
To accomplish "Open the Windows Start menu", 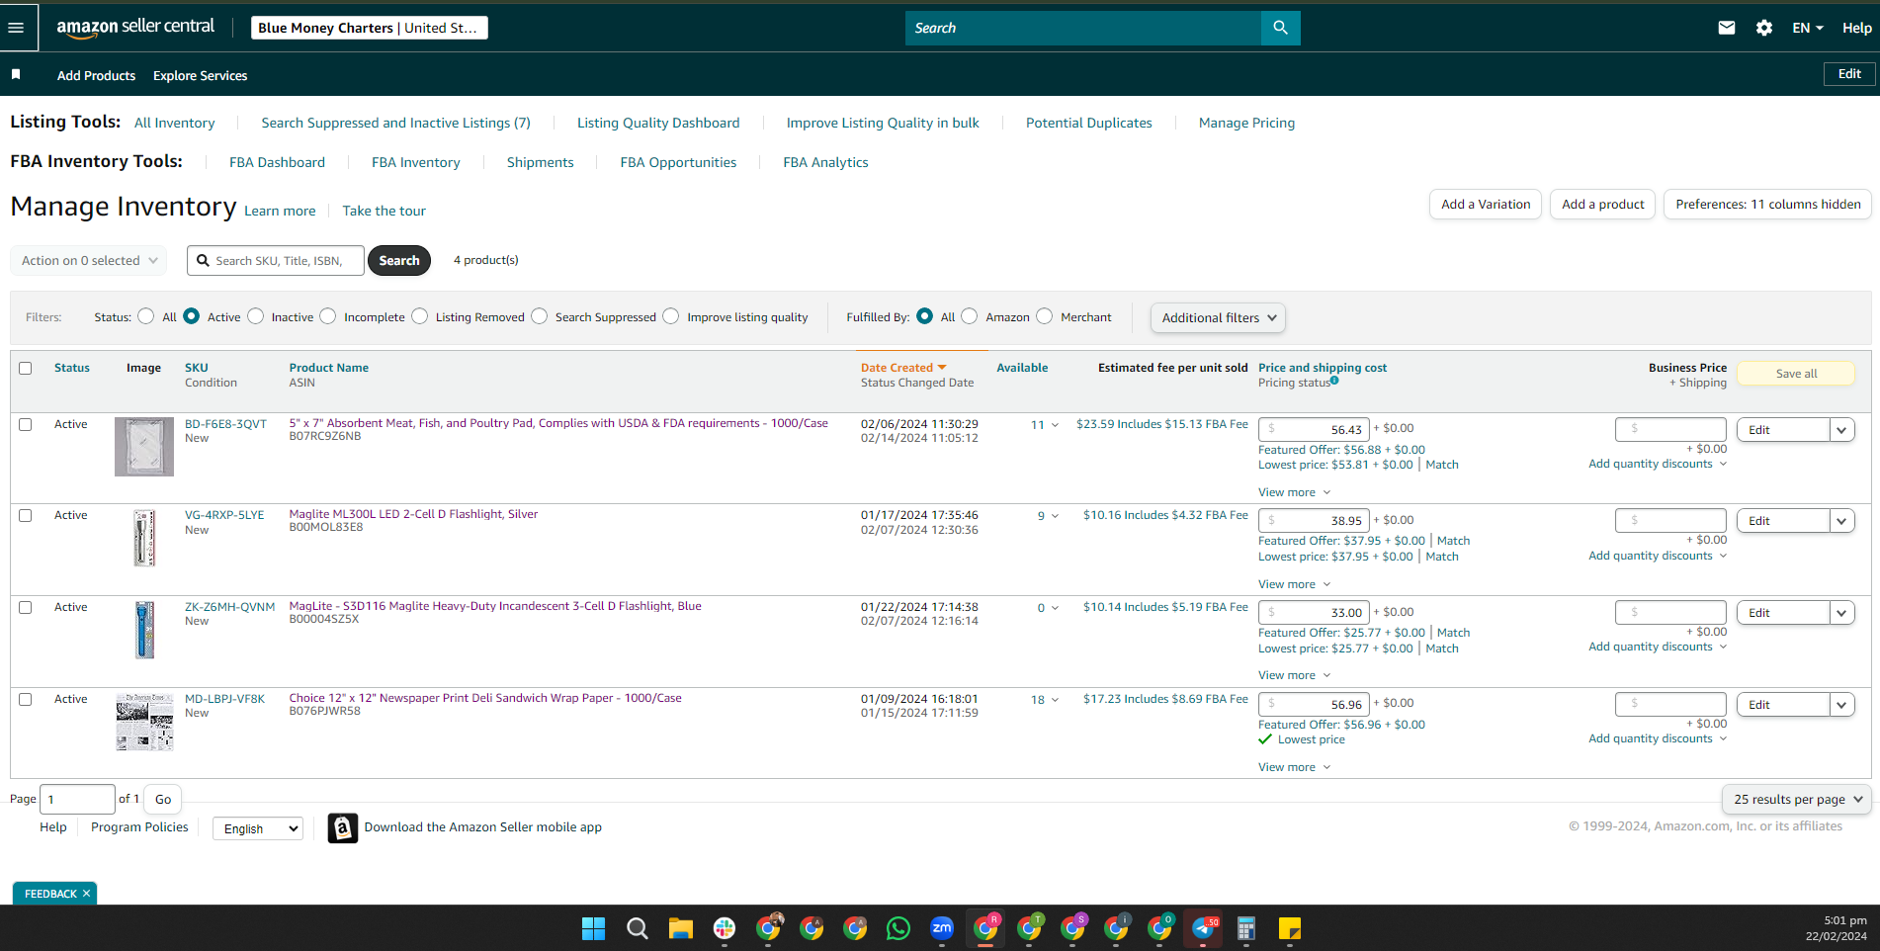I will point(593,928).
